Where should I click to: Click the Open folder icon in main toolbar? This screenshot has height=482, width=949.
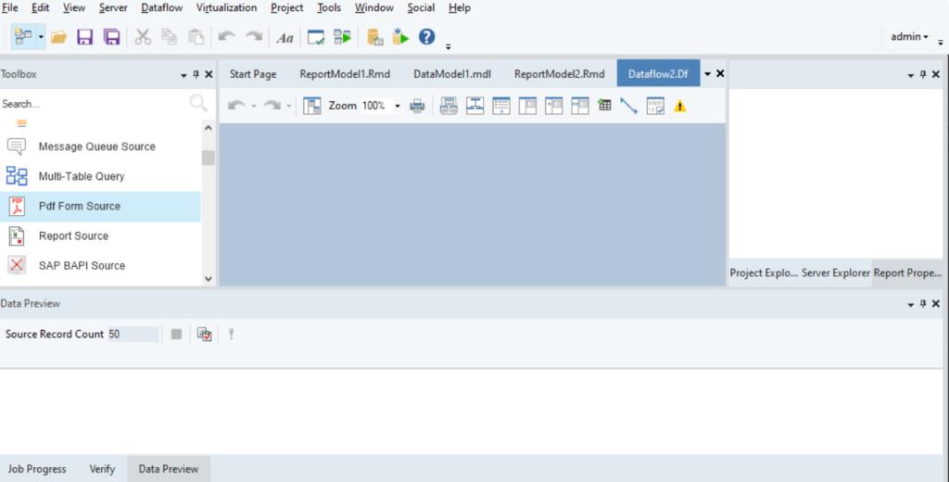(59, 37)
